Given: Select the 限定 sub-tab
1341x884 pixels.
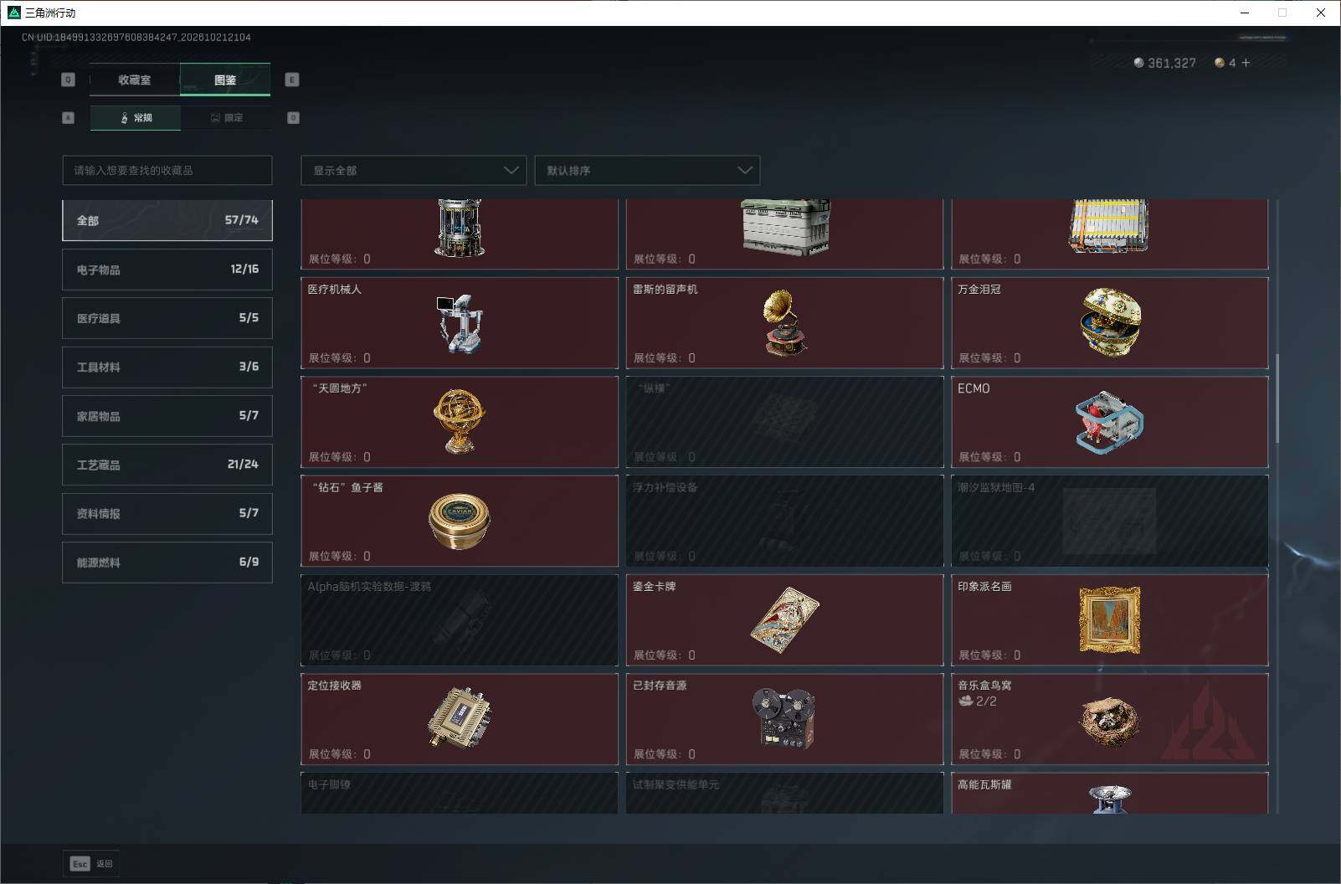Looking at the screenshot, I should 226,118.
